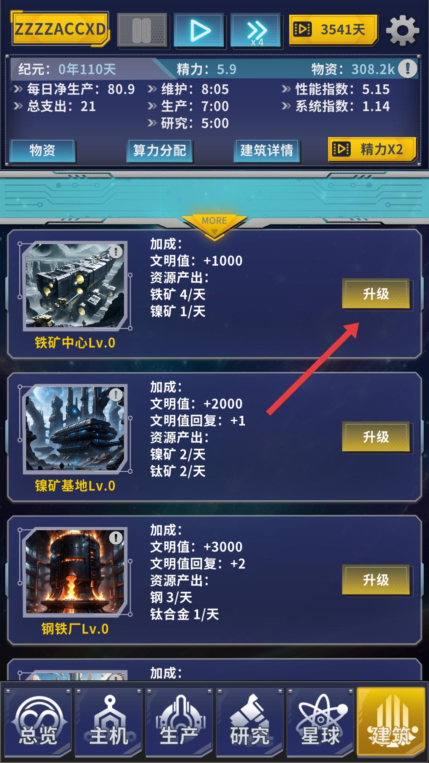Viewport: 429px width, 763px height.
Task: Open info badge on 铁矿中心 image
Action: (x=116, y=252)
